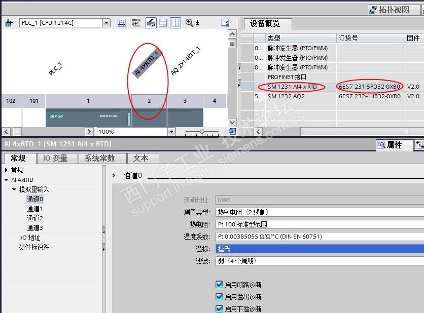Open the 测量类型 dropdown
Screen dimensions: 424x313
pos(320,212)
